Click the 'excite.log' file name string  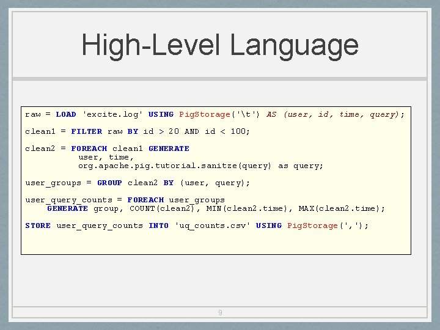[112, 114]
